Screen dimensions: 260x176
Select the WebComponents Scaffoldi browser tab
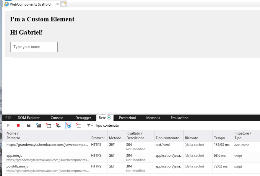(32, 4)
